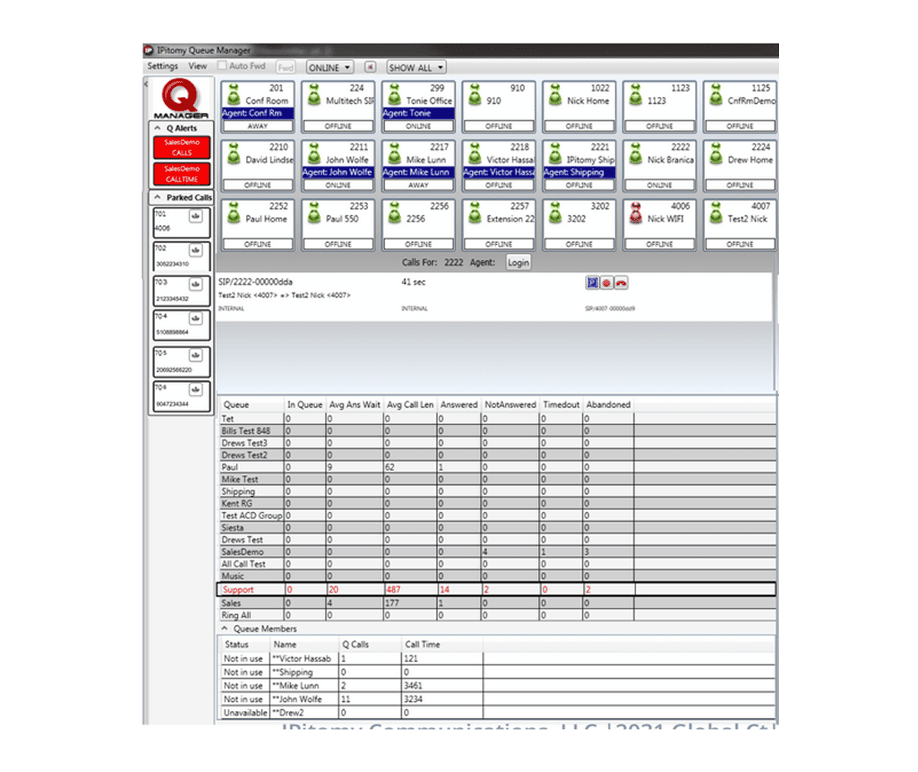Image resolution: width=918 pixels, height=772 pixels.
Task: Select the Paul queue row
Action: click(x=496, y=467)
